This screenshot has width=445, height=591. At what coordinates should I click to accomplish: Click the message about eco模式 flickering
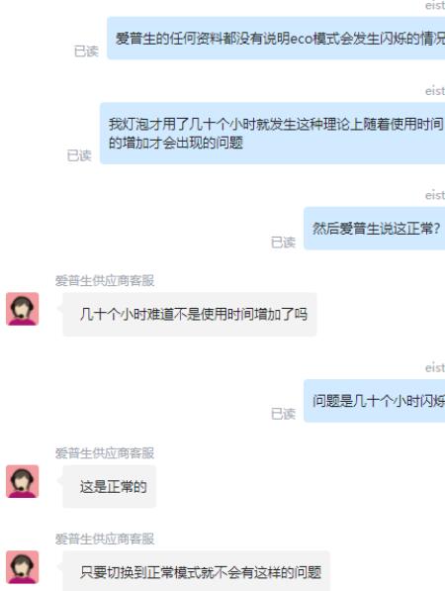coord(276,38)
